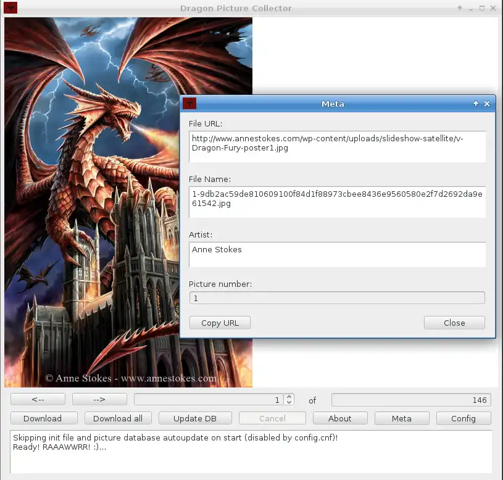Click the status log text area
This screenshot has height=480, width=503.
(251, 452)
